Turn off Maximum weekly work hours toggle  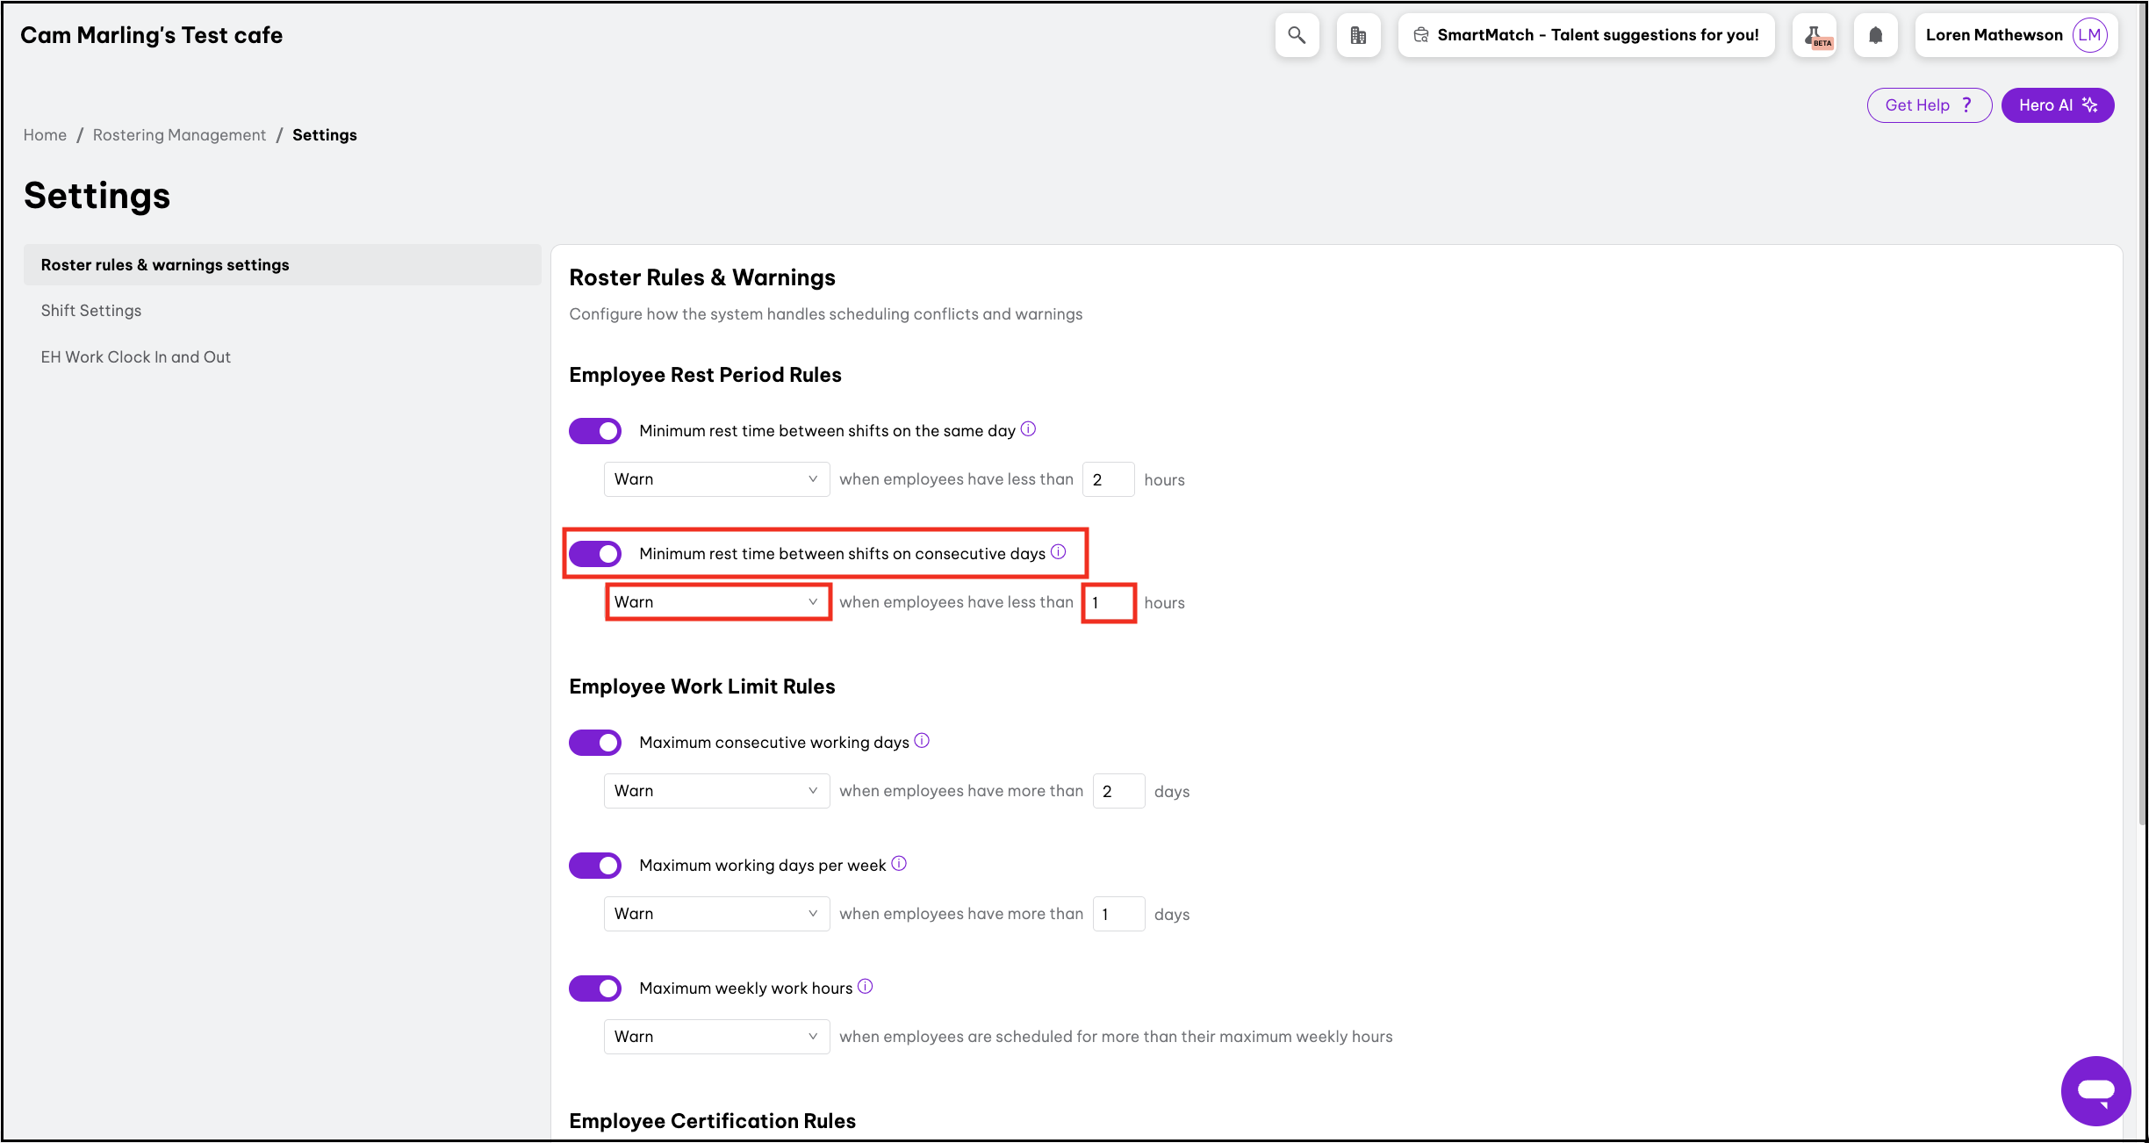(x=595, y=988)
